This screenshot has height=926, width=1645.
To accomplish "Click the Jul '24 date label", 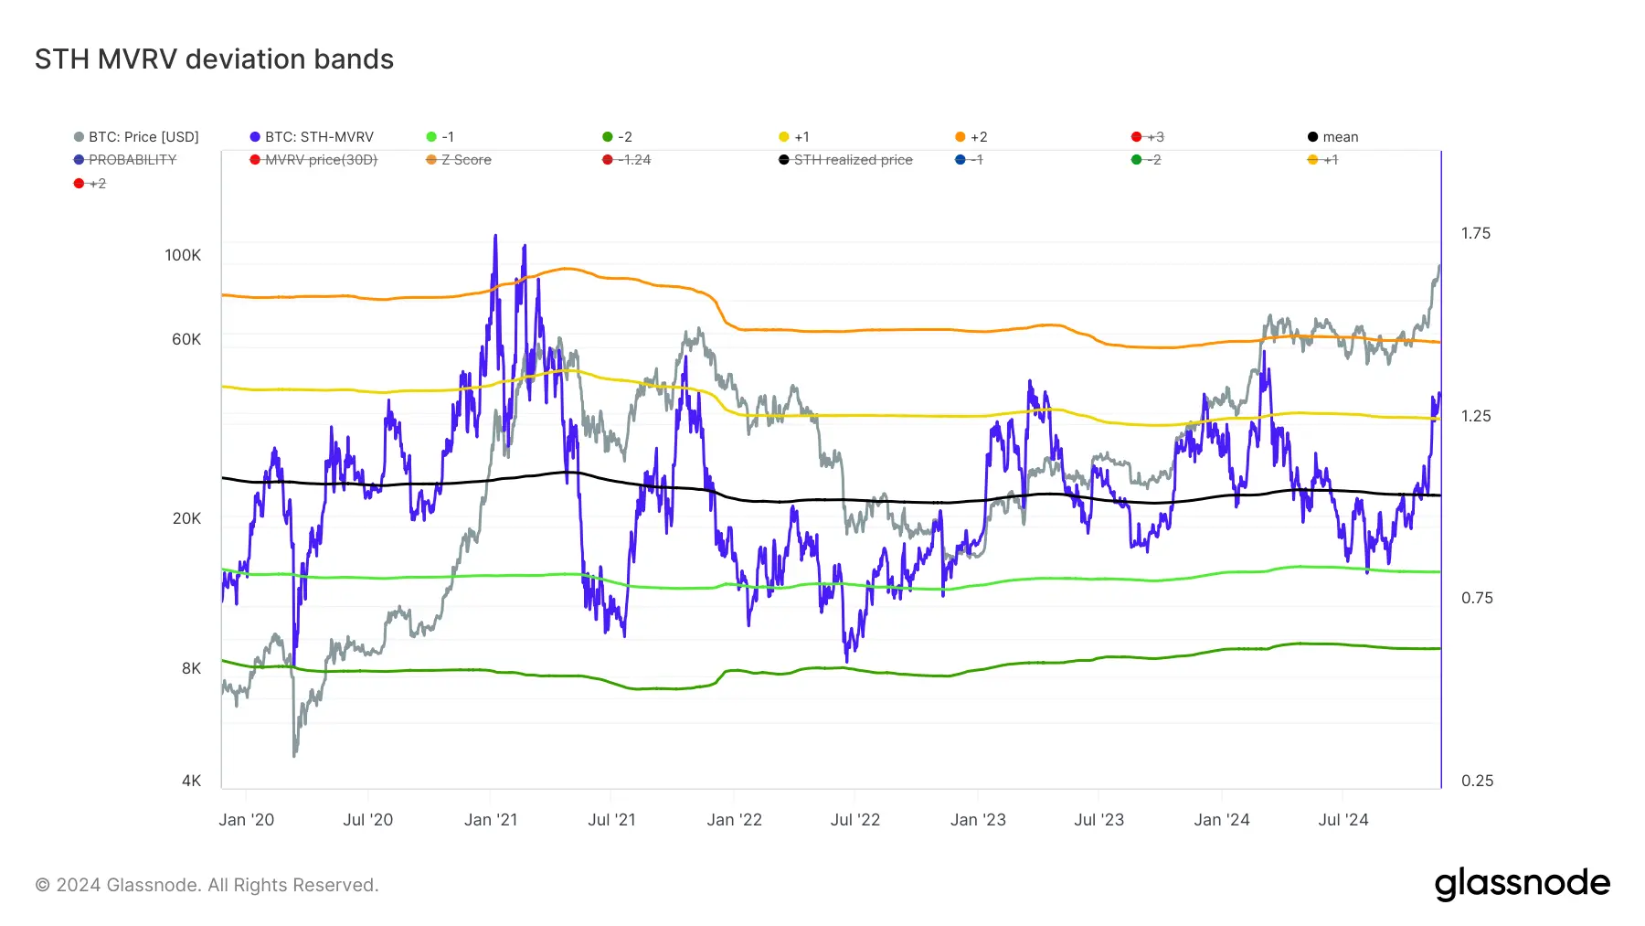I will 1343,820.
